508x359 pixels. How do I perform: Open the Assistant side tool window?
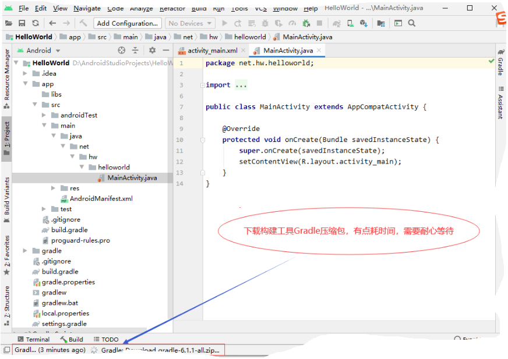[x=501, y=103]
